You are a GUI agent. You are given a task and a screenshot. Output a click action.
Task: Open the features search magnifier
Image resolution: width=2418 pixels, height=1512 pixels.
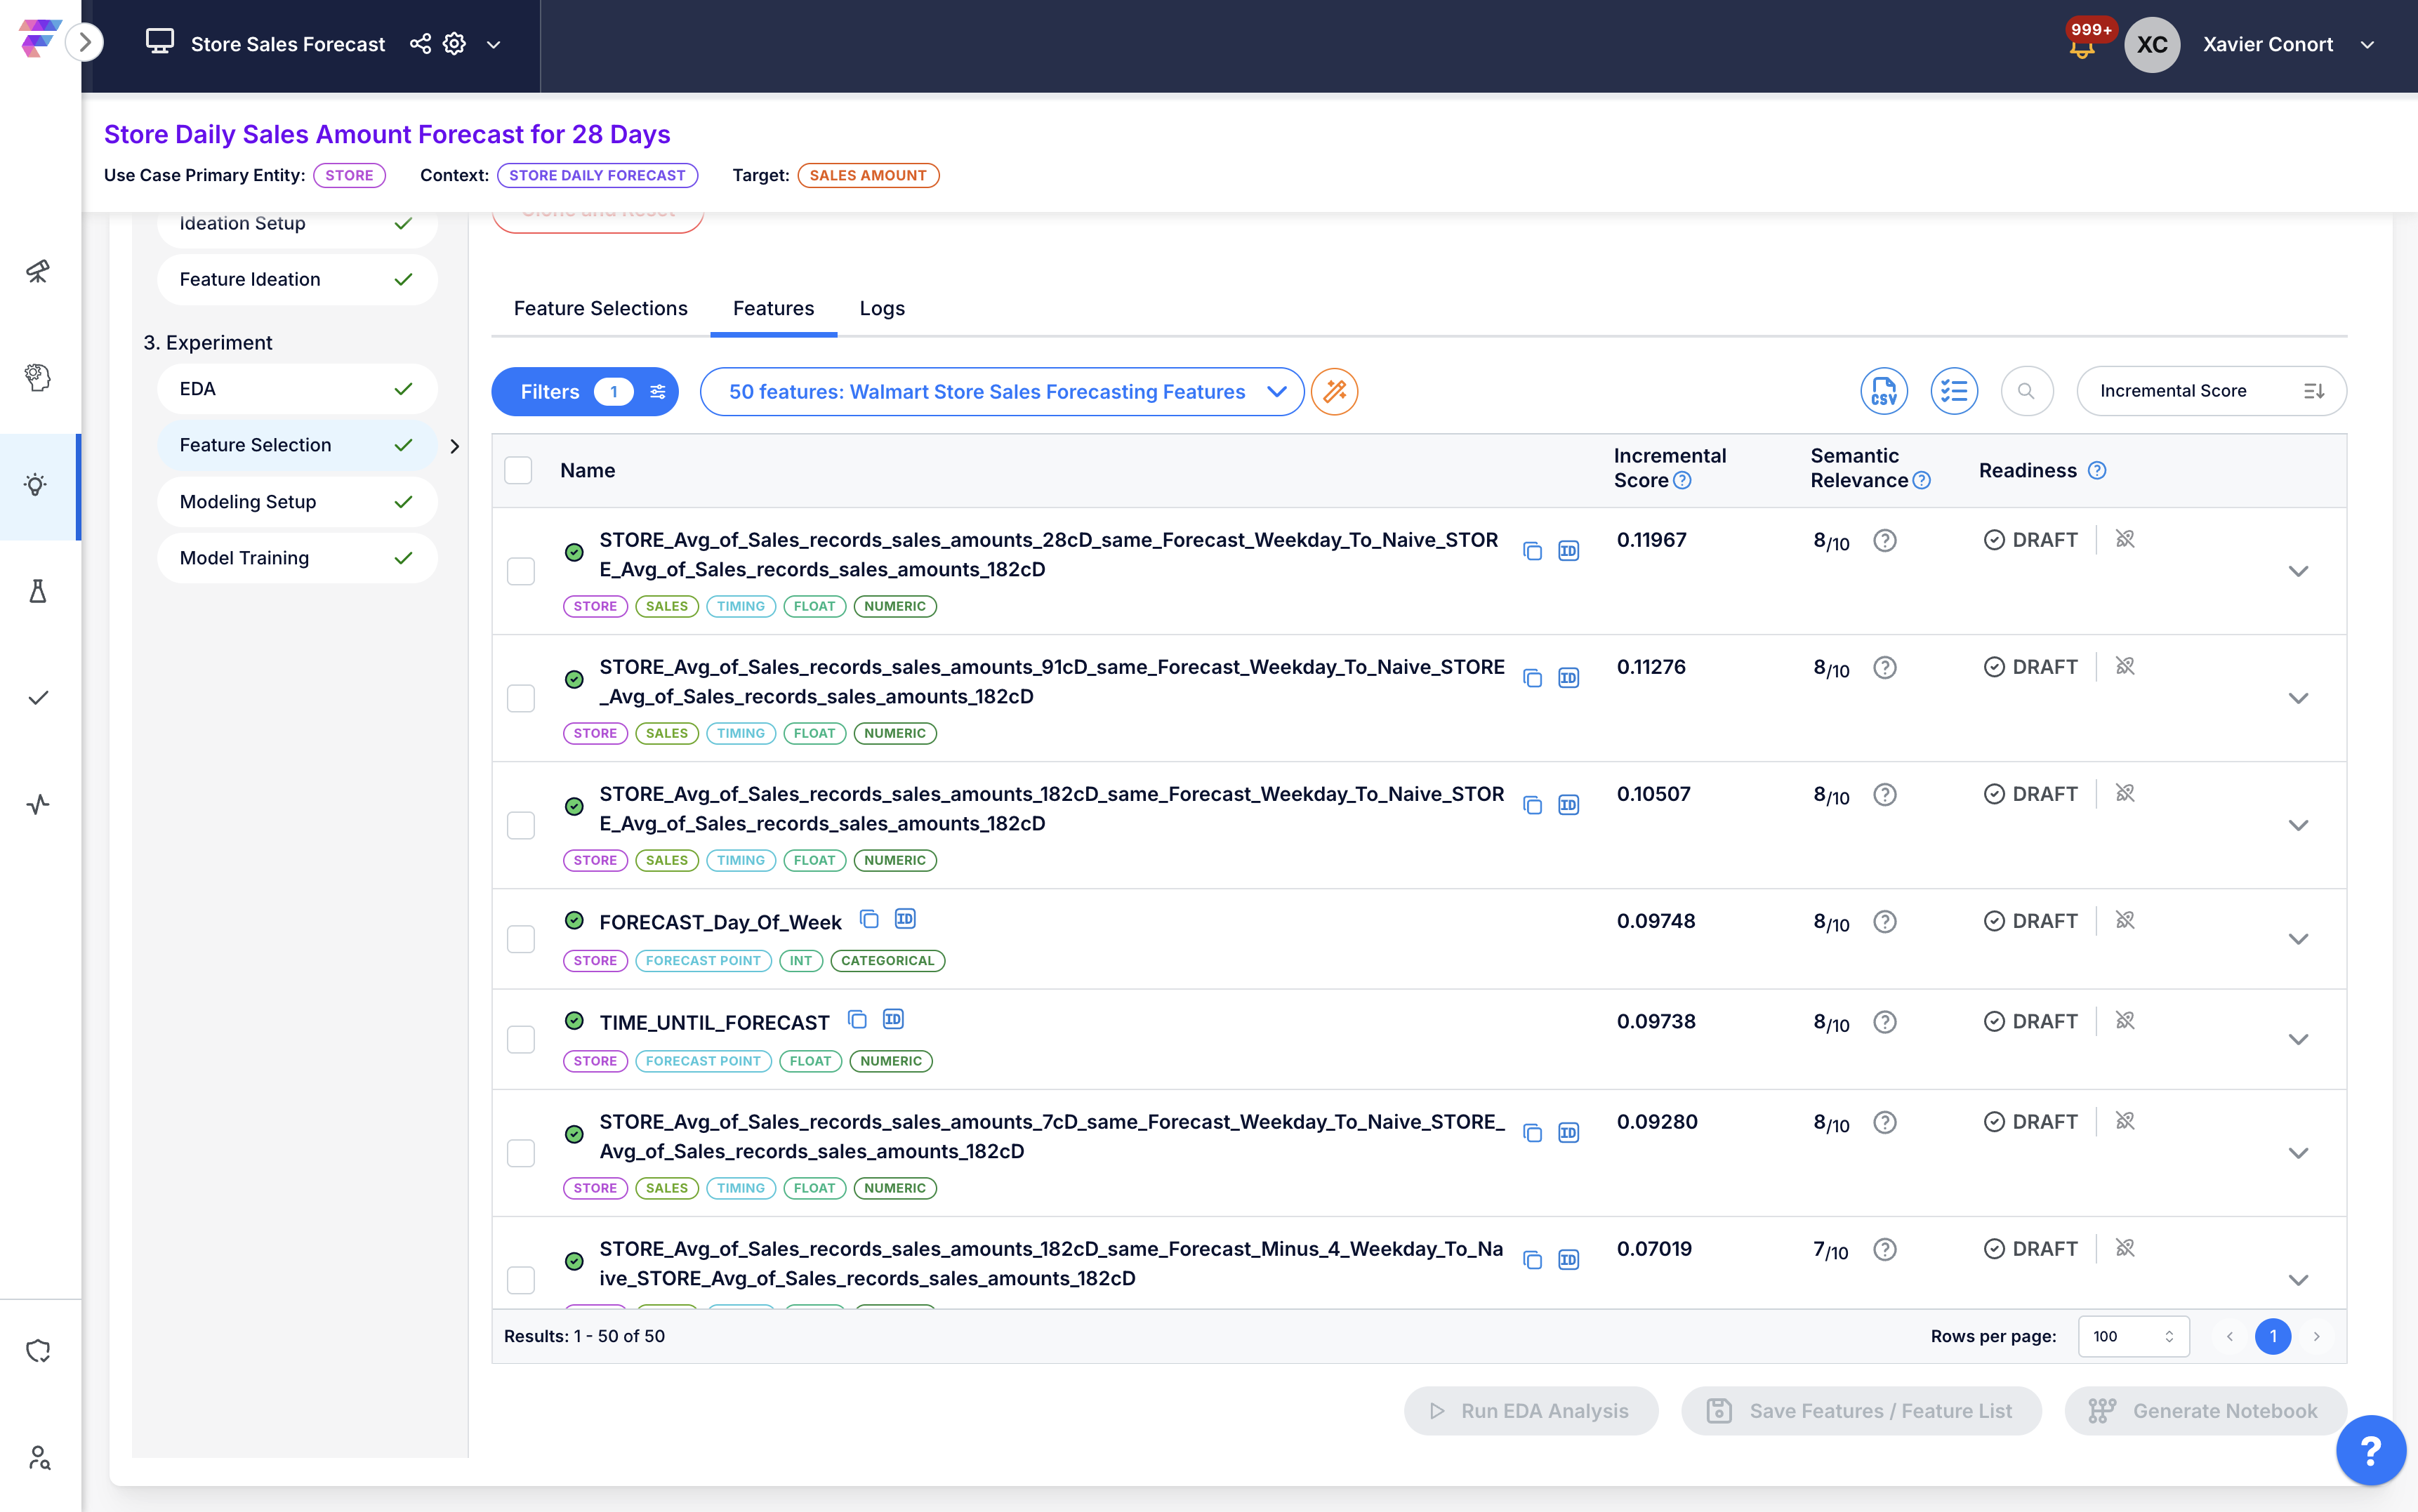pos(2026,391)
